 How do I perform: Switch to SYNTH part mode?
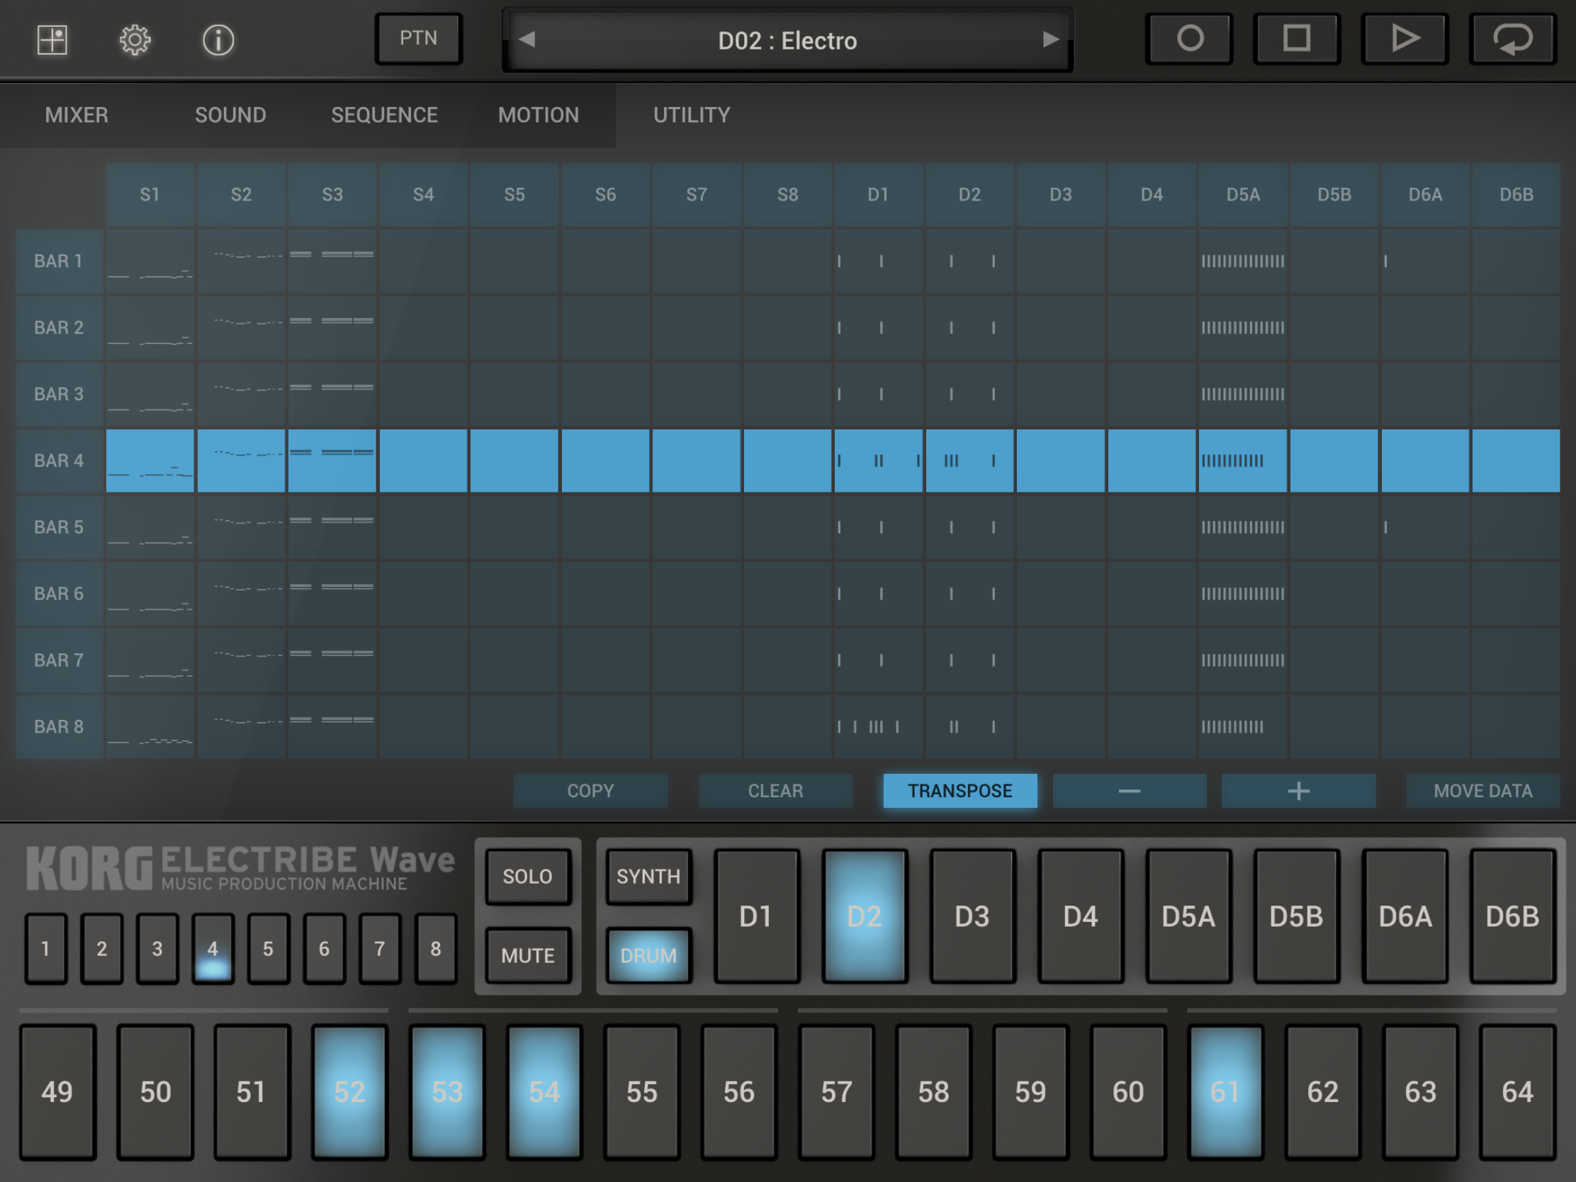coord(648,877)
